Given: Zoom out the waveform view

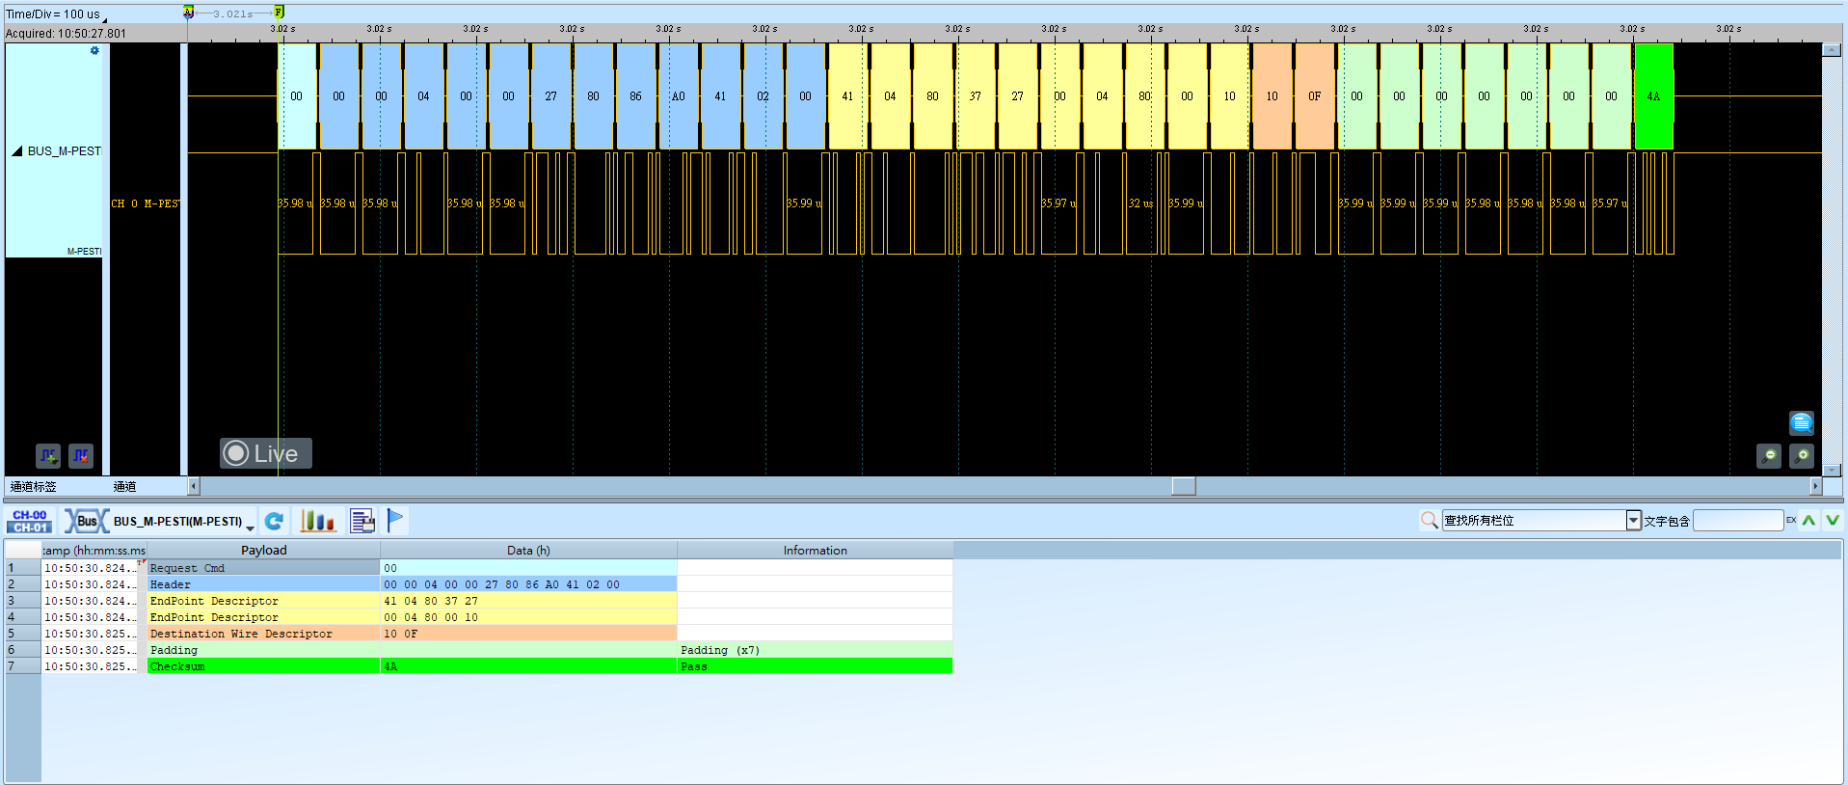Looking at the screenshot, I should [1769, 455].
